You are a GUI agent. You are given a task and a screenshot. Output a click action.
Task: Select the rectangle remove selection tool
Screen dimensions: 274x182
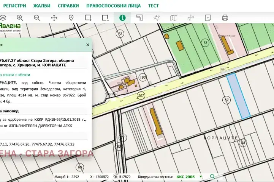105,18
